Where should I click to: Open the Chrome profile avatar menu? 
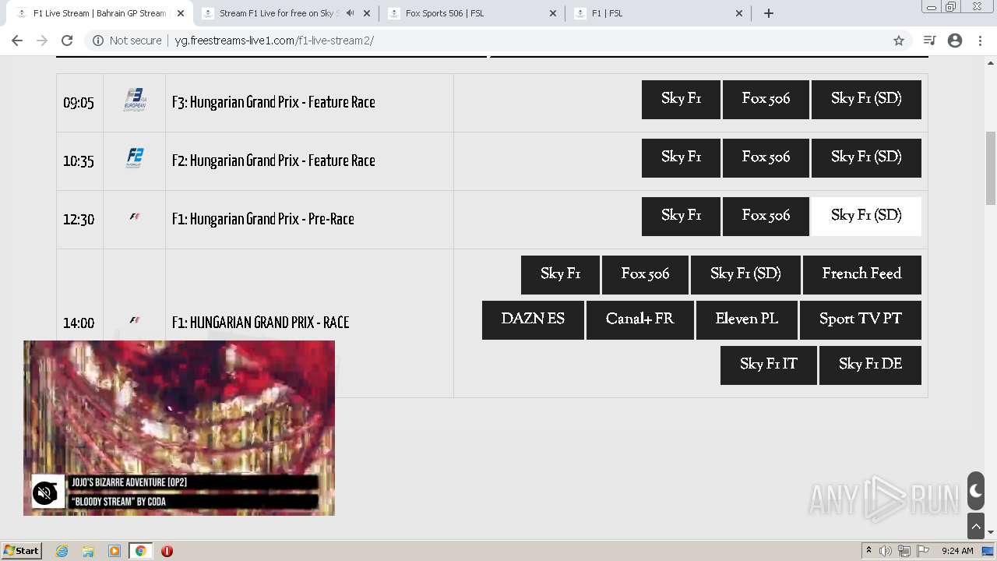(x=955, y=41)
